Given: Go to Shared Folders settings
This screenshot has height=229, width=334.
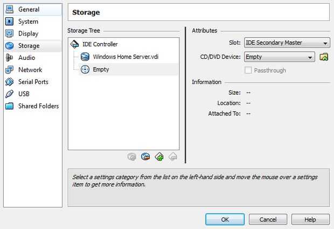Looking at the screenshot, I should click(x=38, y=106).
